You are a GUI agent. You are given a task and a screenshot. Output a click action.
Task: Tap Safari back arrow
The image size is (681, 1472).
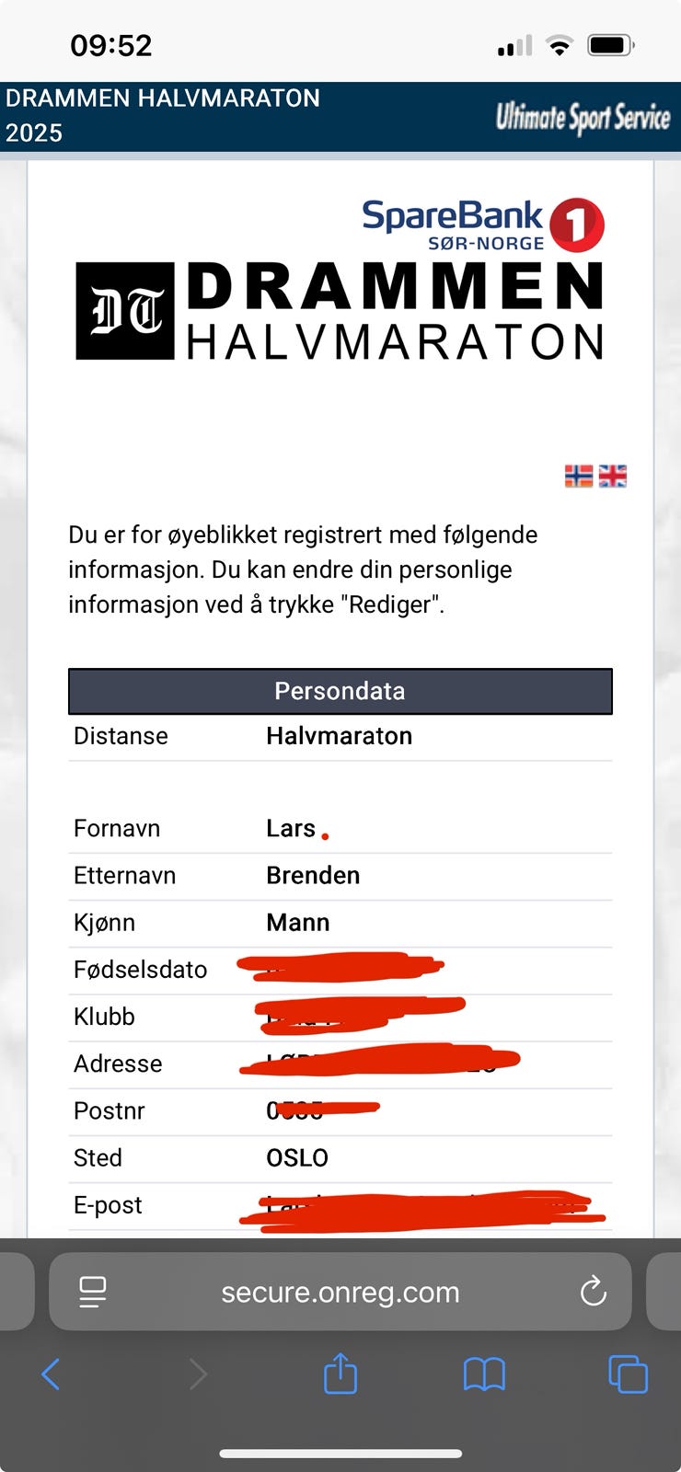[51, 1374]
